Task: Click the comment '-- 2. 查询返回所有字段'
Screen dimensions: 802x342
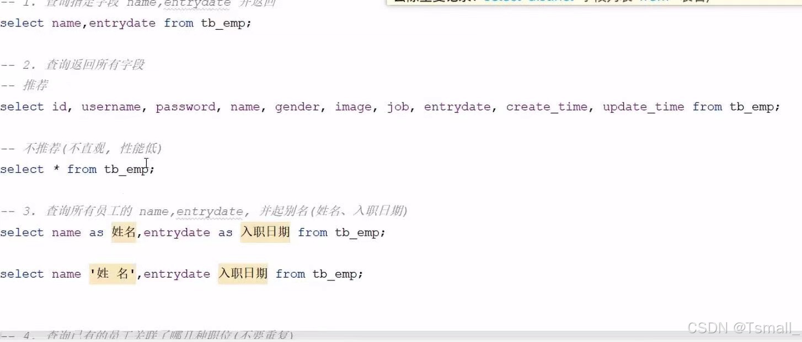Action: [x=72, y=64]
